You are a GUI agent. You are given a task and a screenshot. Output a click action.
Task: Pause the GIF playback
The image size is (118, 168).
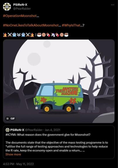(7, 118)
